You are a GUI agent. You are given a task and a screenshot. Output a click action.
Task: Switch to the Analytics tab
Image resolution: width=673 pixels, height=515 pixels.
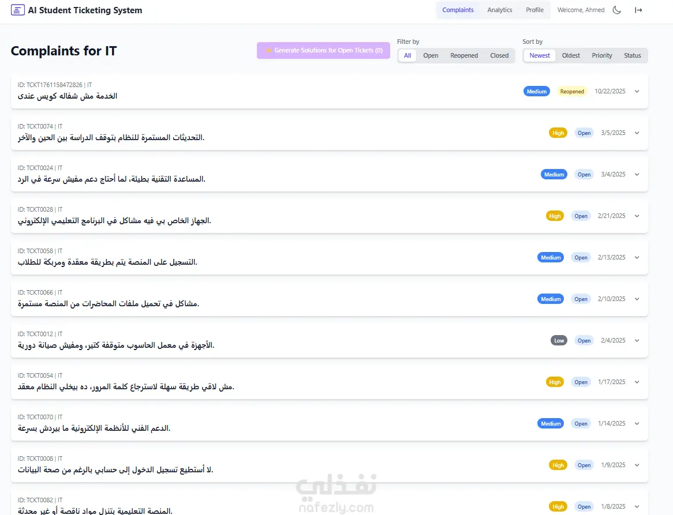[500, 10]
